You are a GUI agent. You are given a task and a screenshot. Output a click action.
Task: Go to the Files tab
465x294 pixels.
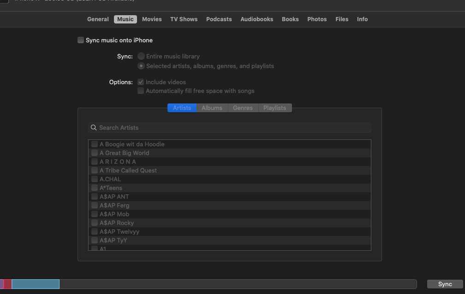pos(342,19)
